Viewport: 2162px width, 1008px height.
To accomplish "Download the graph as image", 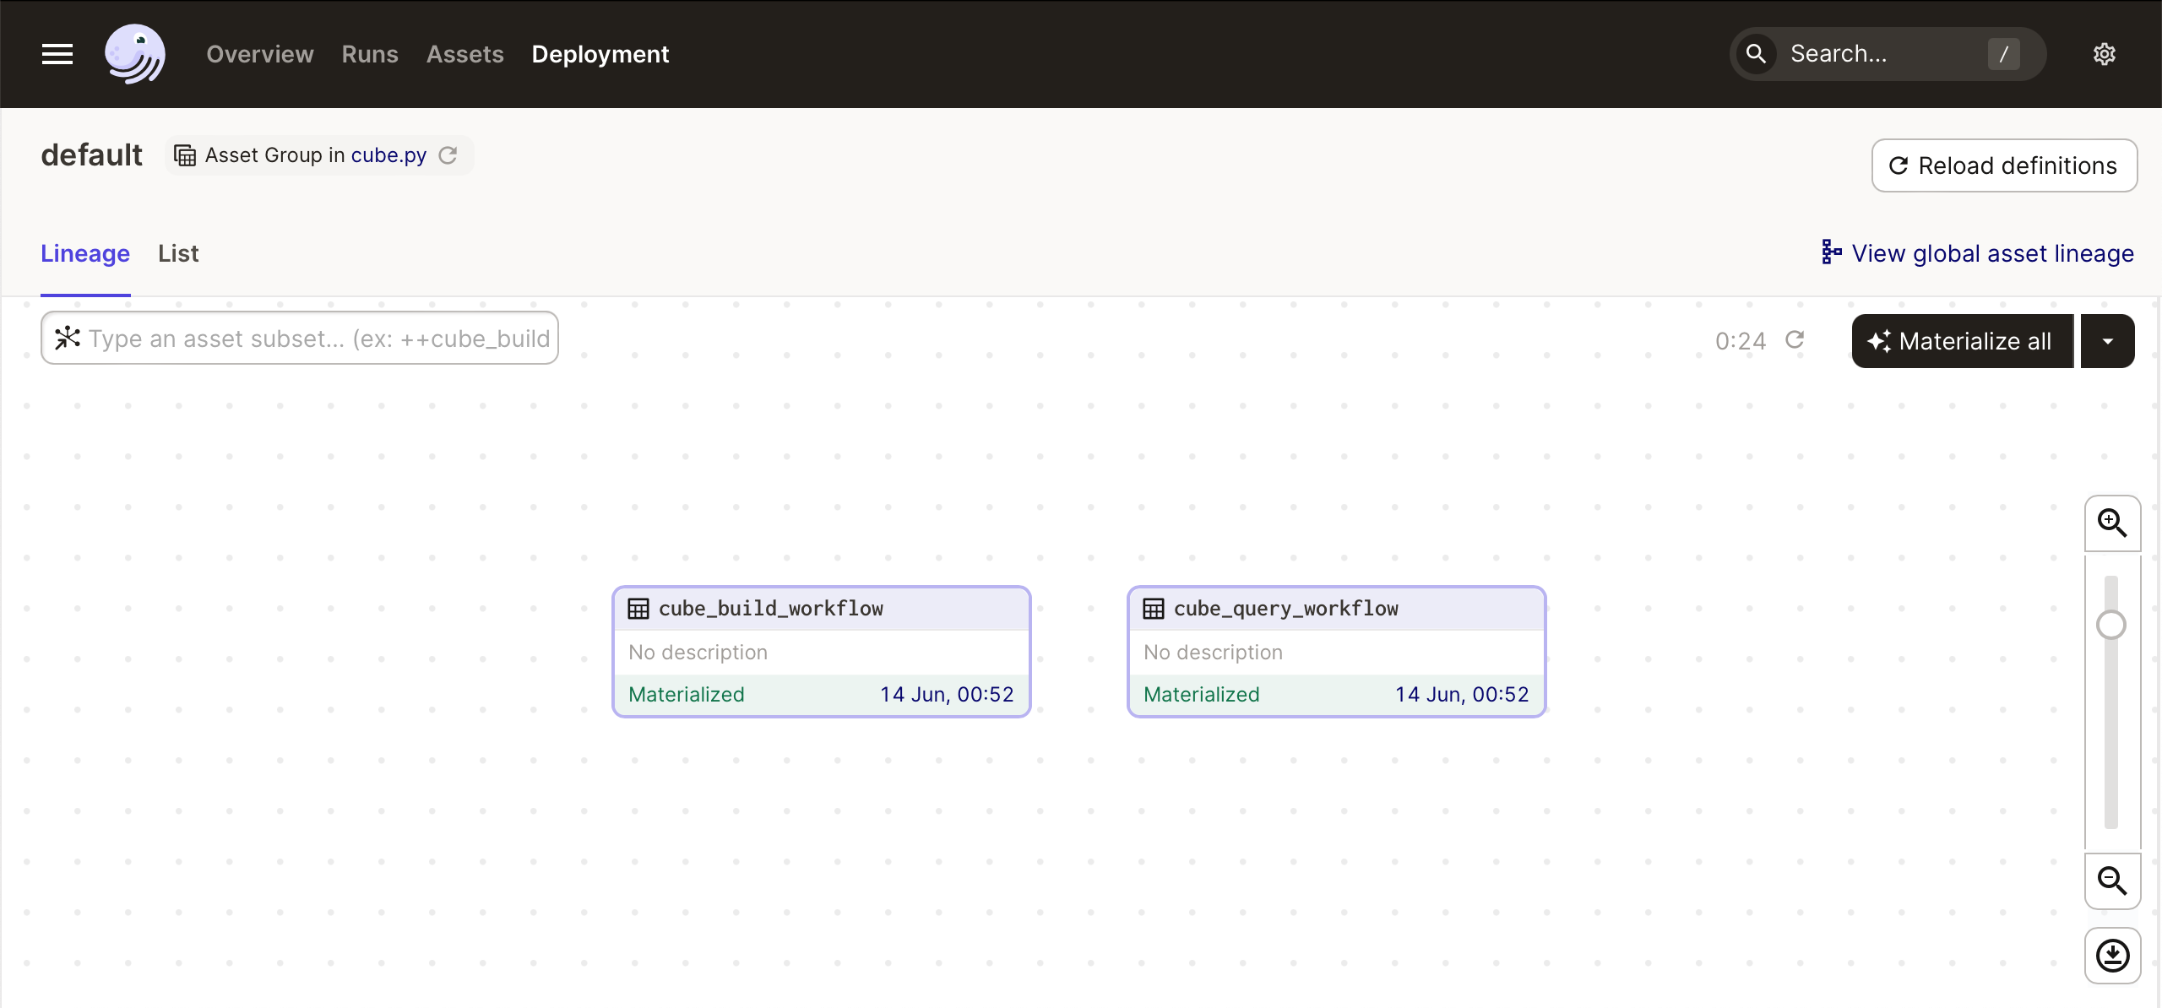I will (x=2112, y=956).
